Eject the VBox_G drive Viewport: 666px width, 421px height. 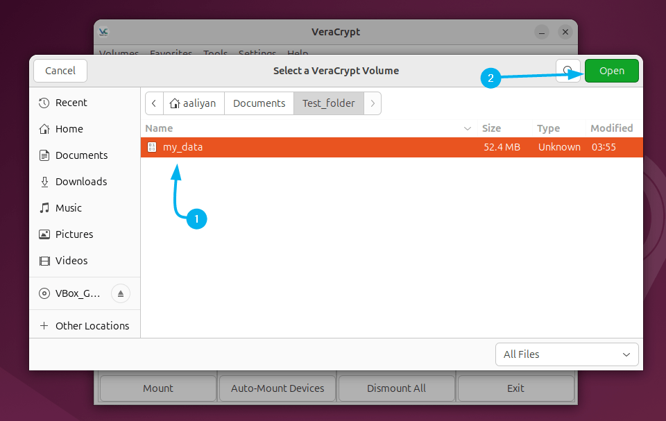120,293
